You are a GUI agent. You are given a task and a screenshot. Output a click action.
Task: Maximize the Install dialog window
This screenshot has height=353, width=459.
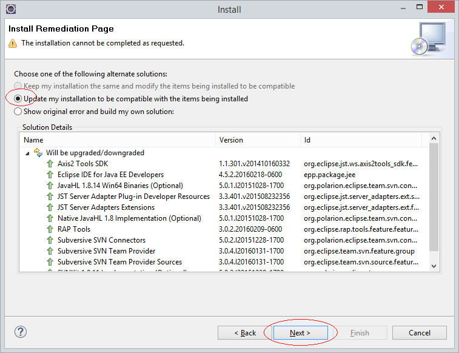tap(420, 7)
